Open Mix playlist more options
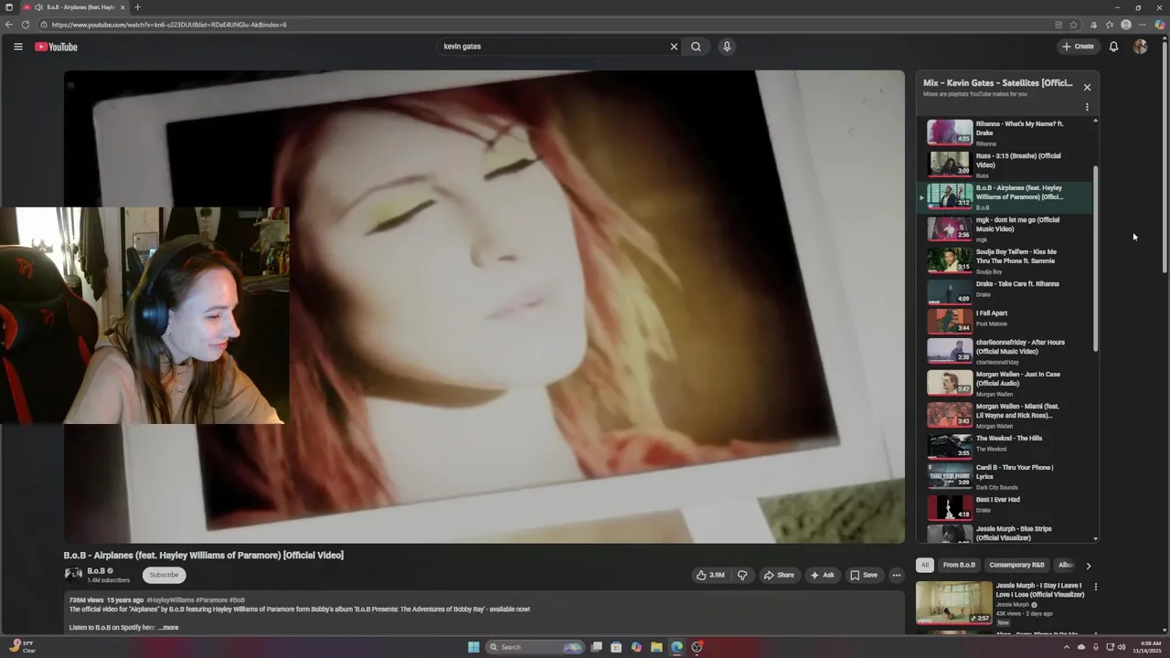This screenshot has width=1170, height=658. coord(1087,107)
